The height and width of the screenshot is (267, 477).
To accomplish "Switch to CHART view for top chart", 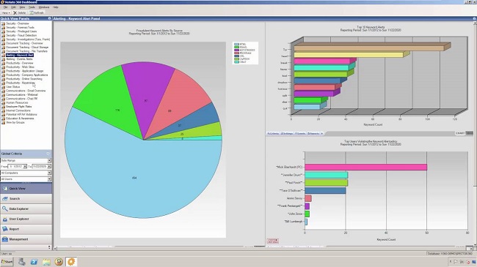I will point(460,133).
